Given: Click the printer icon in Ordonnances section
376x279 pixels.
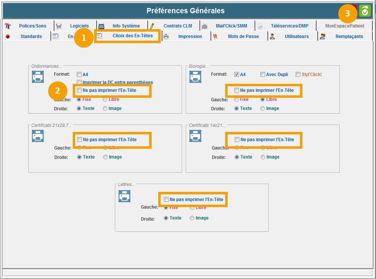Looking at the screenshot, I should click(38, 77).
